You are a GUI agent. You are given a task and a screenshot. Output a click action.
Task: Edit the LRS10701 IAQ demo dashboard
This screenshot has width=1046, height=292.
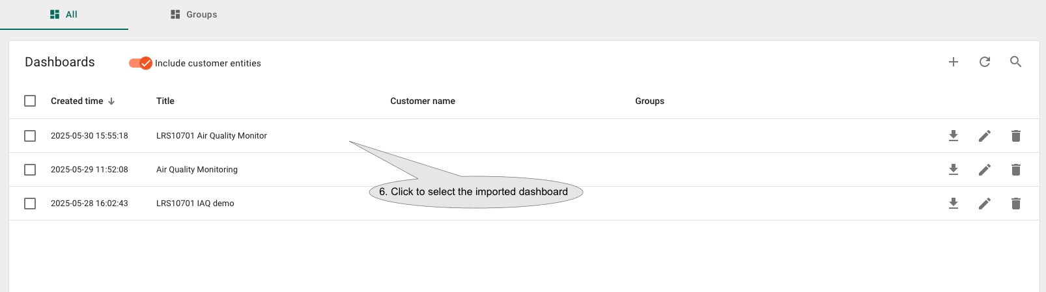click(985, 204)
